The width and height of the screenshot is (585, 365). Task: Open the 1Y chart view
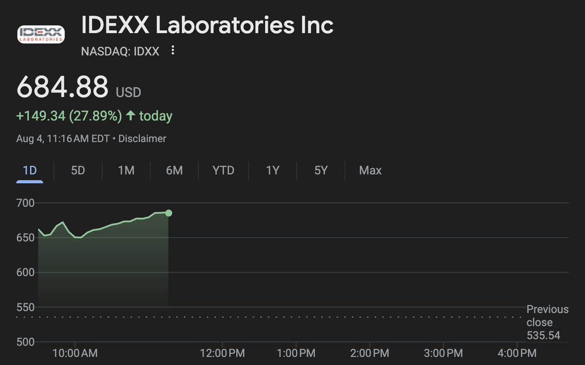pyautogui.click(x=272, y=171)
